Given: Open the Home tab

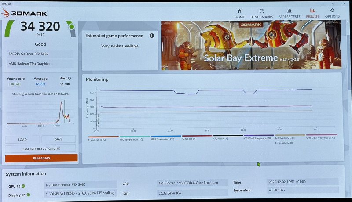Looking at the screenshot, I should [x=239, y=14].
